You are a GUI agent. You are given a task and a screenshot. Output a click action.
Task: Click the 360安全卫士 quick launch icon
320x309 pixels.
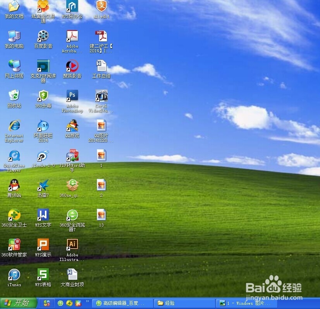(x=69, y=303)
